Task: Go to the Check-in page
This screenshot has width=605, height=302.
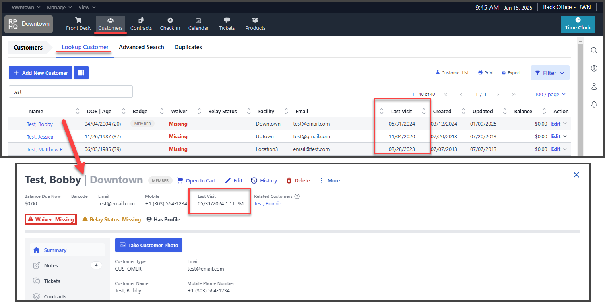Action: tap(170, 24)
